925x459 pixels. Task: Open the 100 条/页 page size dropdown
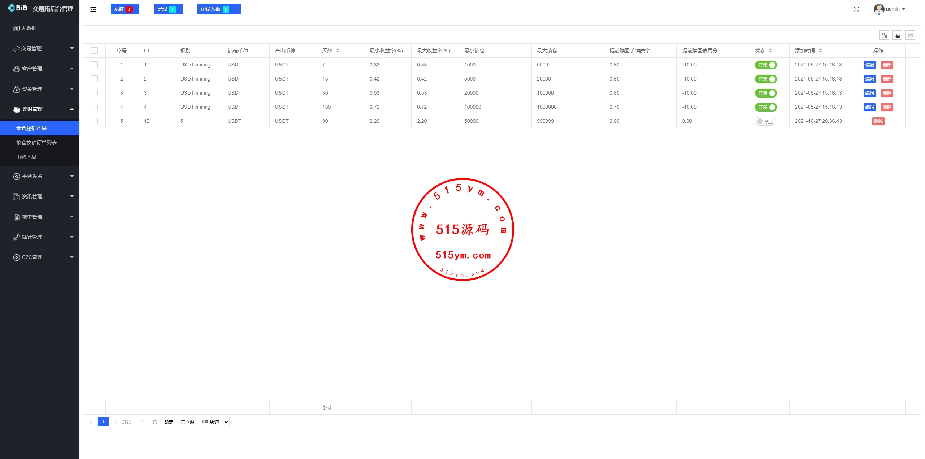pyautogui.click(x=214, y=421)
